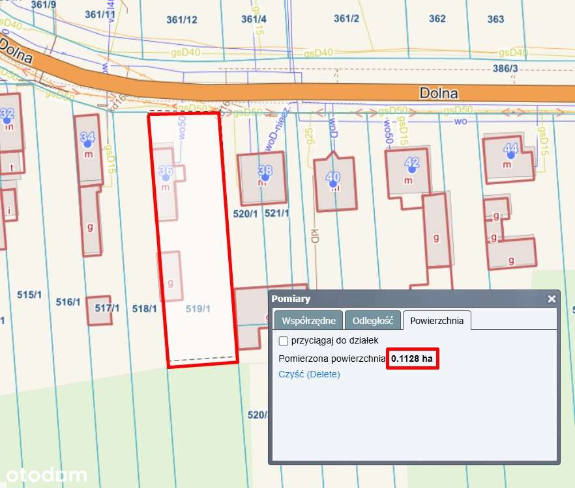
Task: Click parcel label 517/1
Action: pos(107,308)
